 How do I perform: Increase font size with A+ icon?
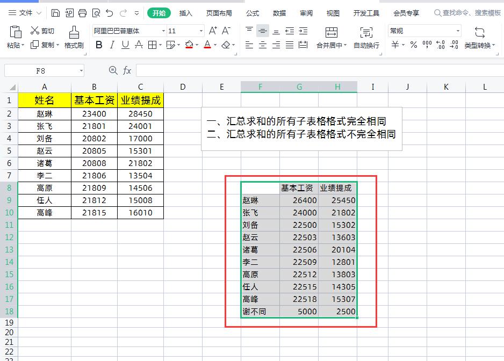tap(213, 31)
